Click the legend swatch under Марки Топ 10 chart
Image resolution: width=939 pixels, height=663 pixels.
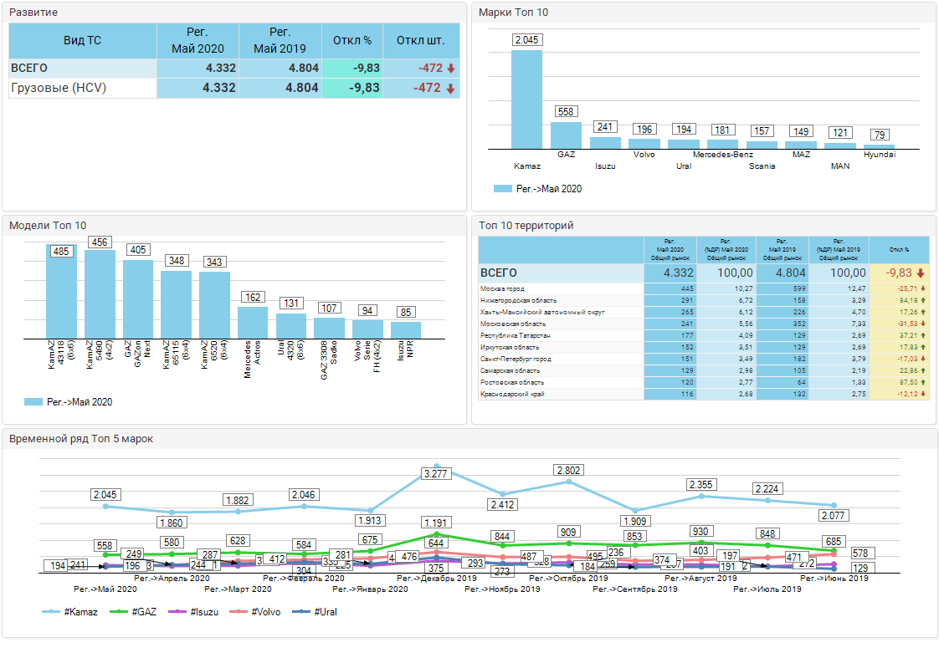point(502,188)
